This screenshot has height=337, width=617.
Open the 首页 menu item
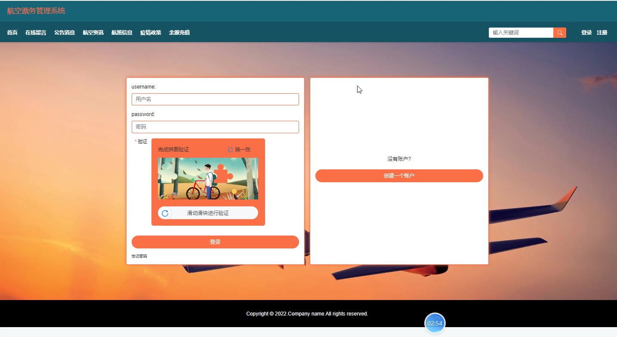tap(12, 33)
